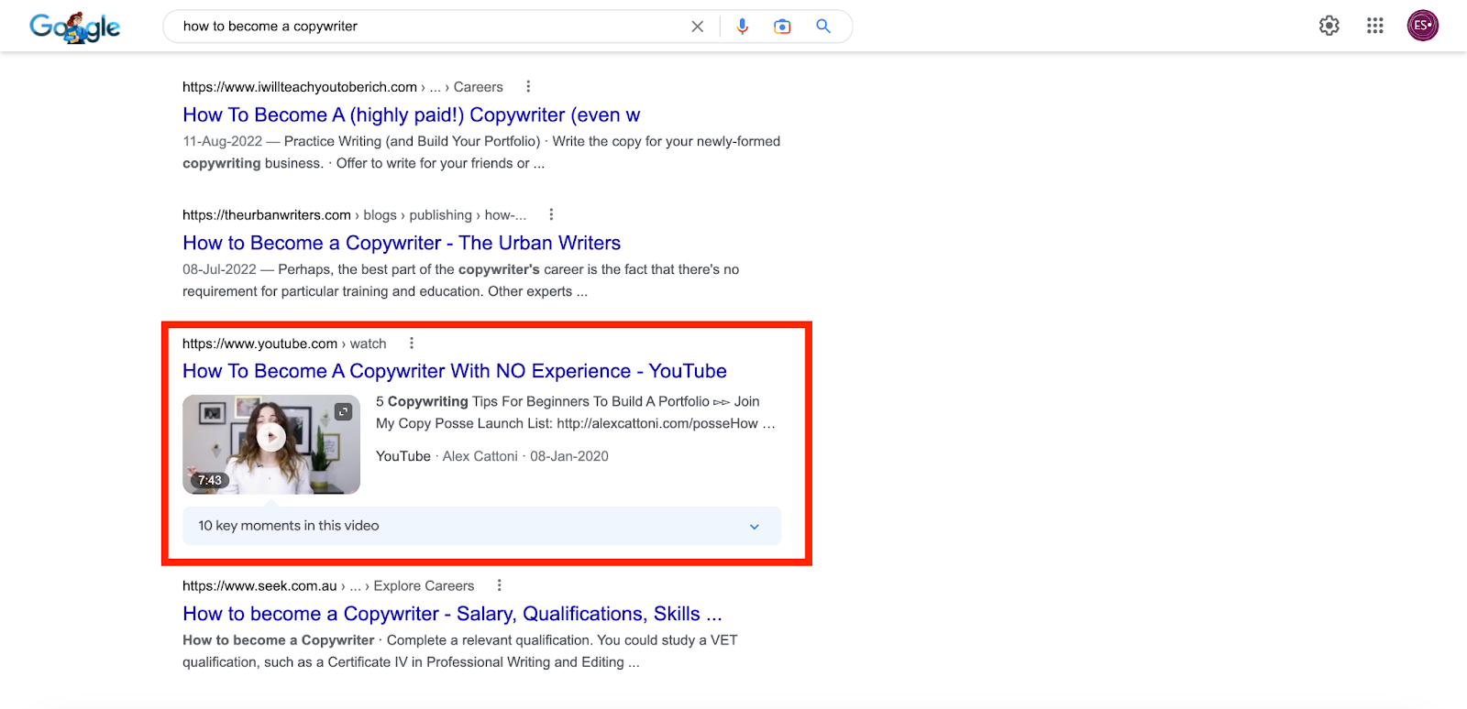Screen dimensions: 1467x709
Task: Open "How to become a Copywriter - Salary, Qualifications" link
Action: pyautogui.click(x=452, y=614)
